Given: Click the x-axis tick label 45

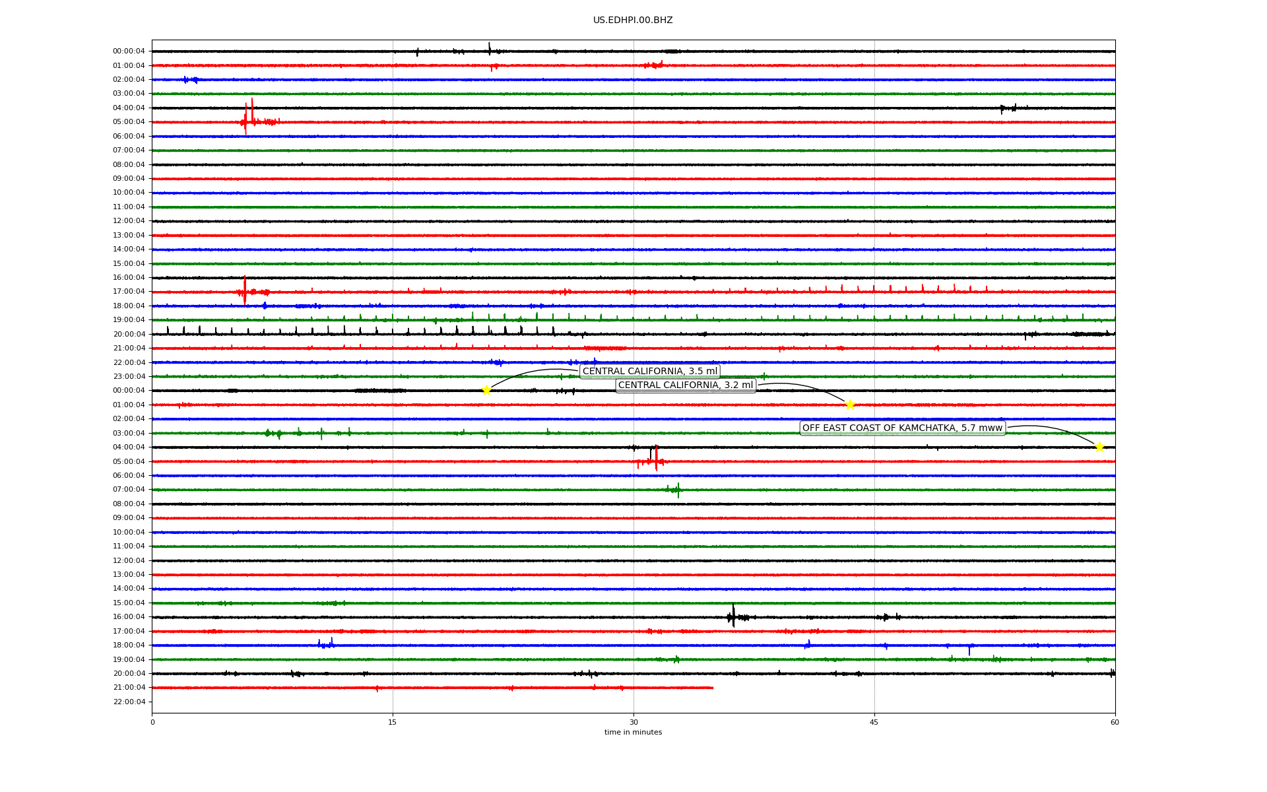Looking at the screenshot, I should pos(874,722).
